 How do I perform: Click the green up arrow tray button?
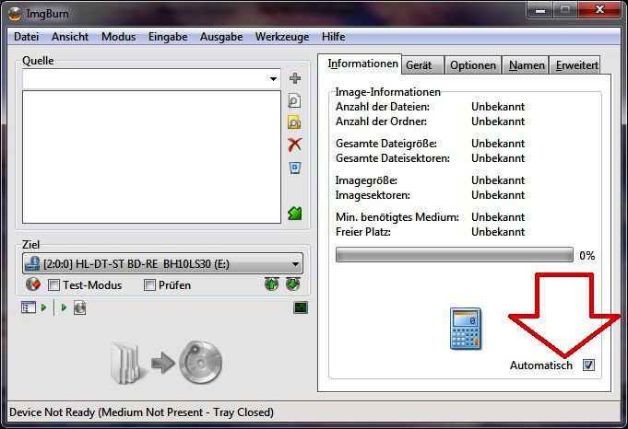click(x=272, y=284)
